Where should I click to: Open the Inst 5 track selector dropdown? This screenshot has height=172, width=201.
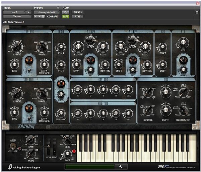coord(14,12)
